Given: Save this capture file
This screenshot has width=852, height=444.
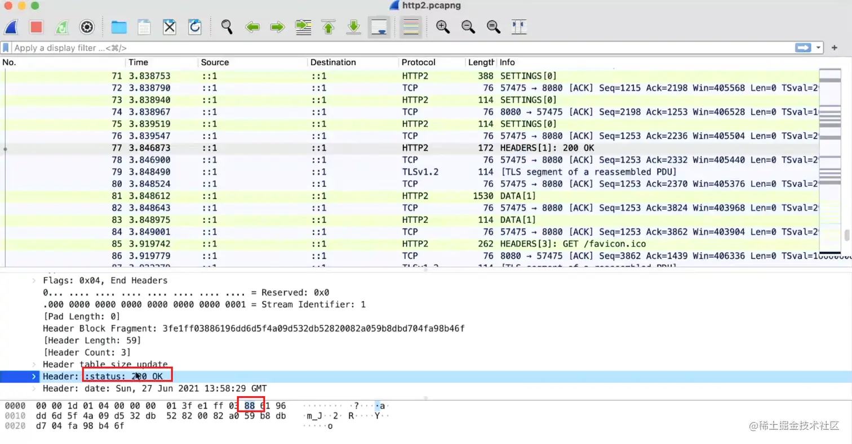Looking at the screenshot, I should (x=144, y=26).
